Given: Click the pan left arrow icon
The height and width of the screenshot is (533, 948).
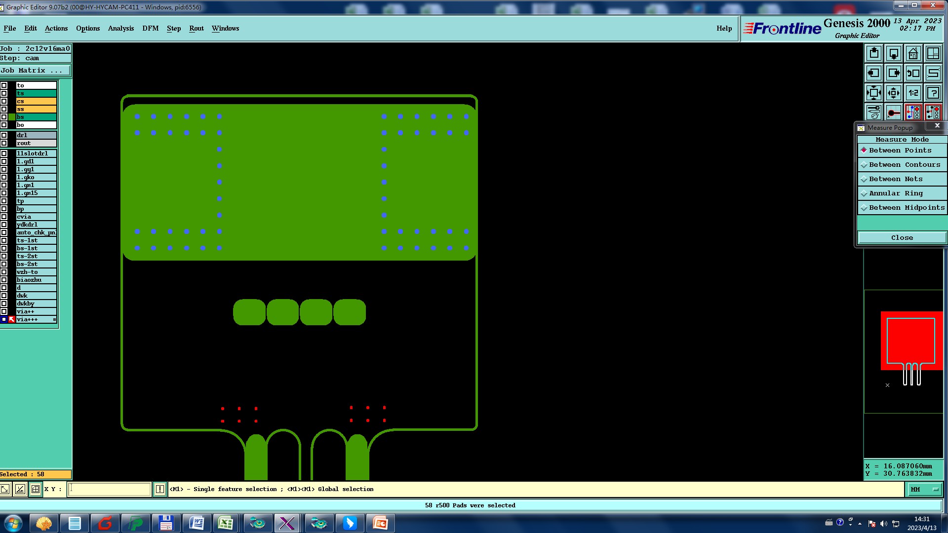Looking at the screenshot, I should tap(873, 73).
